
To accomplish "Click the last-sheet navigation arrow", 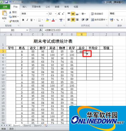I will coord(9,125).
